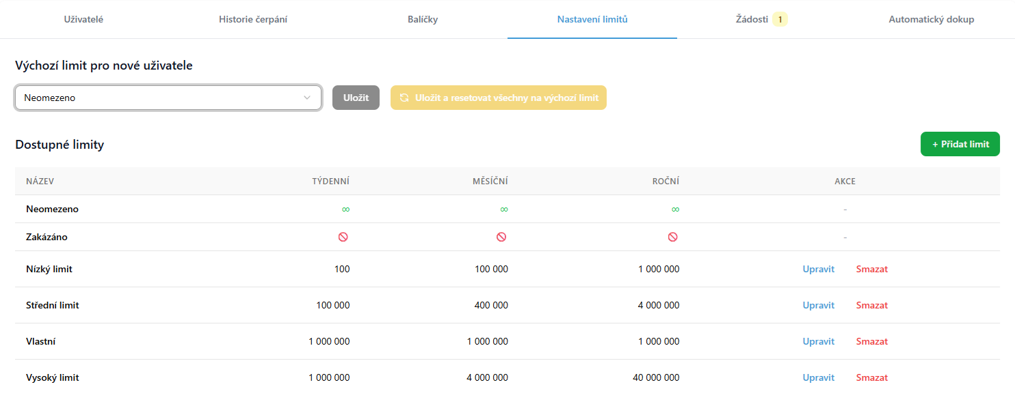Click the prohibited icon in Týdenní column
This screenshot has height=404, width=1015.
point(343,237)
